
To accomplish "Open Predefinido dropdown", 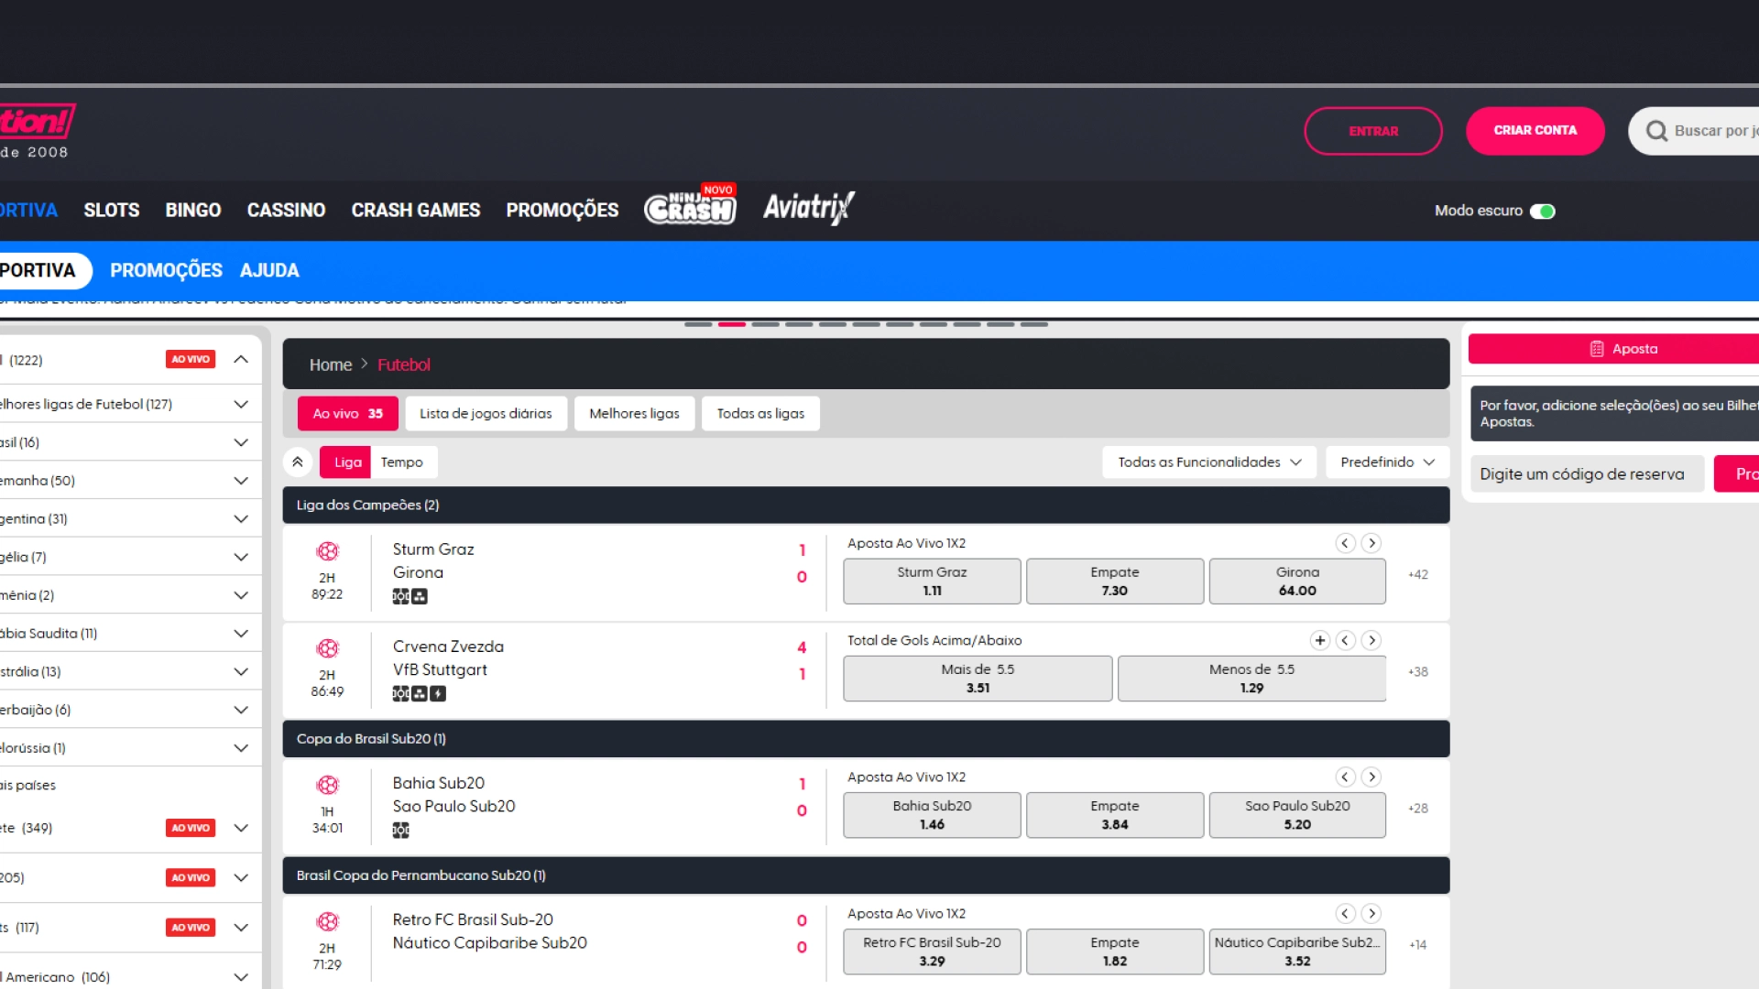I will (x=1387, y=462).
